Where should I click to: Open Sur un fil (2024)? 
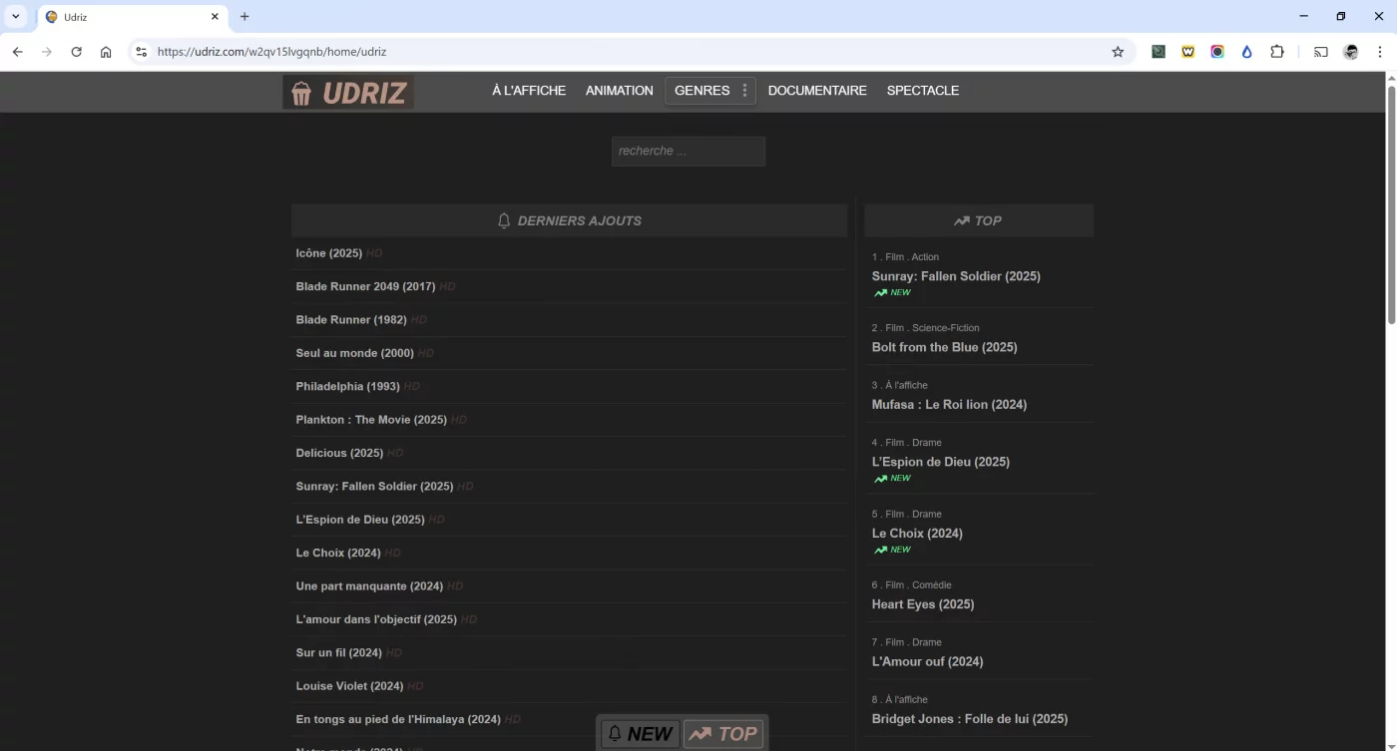(x=339, y=653)
